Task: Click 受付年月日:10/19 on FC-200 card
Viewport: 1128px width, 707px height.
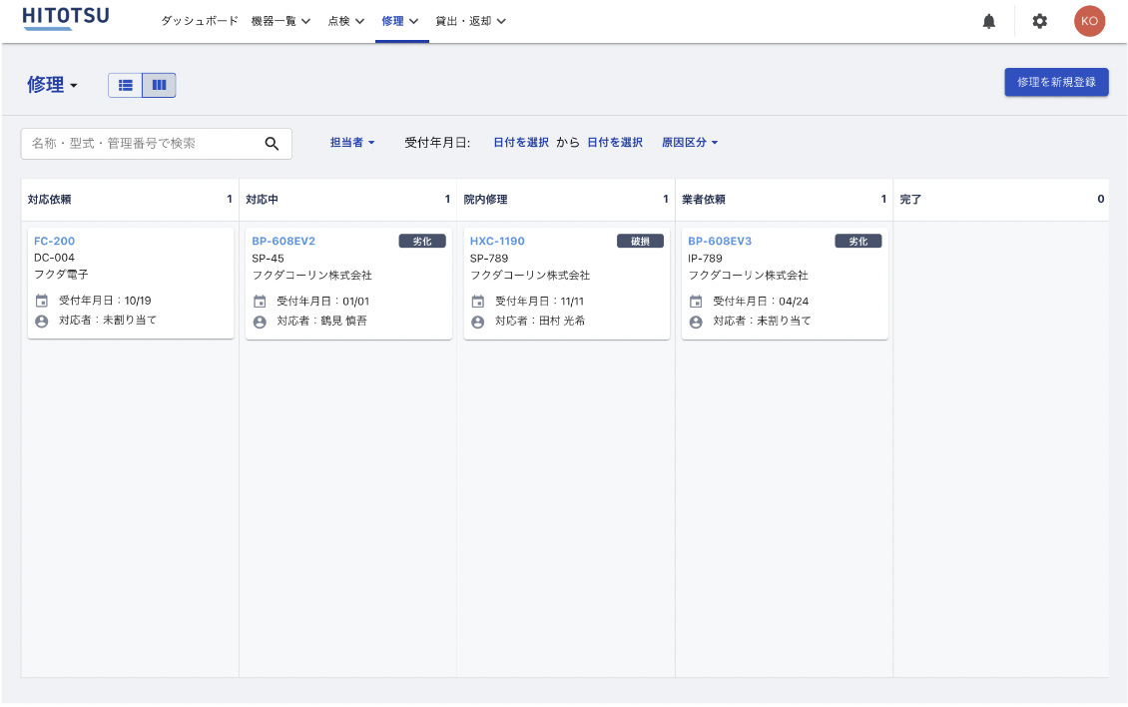Action: tap(105, 301)
